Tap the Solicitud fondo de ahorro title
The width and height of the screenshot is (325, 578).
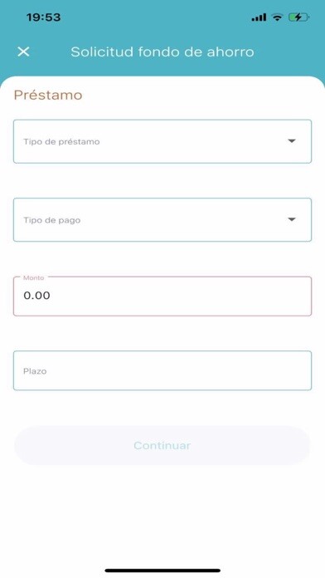[162, 52]
